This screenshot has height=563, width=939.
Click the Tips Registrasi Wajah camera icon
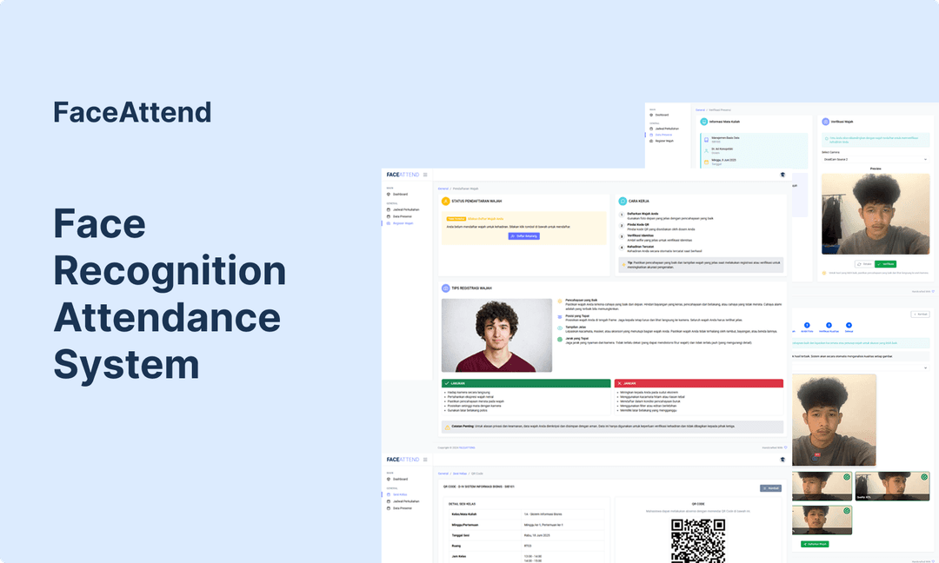[446, 288]
